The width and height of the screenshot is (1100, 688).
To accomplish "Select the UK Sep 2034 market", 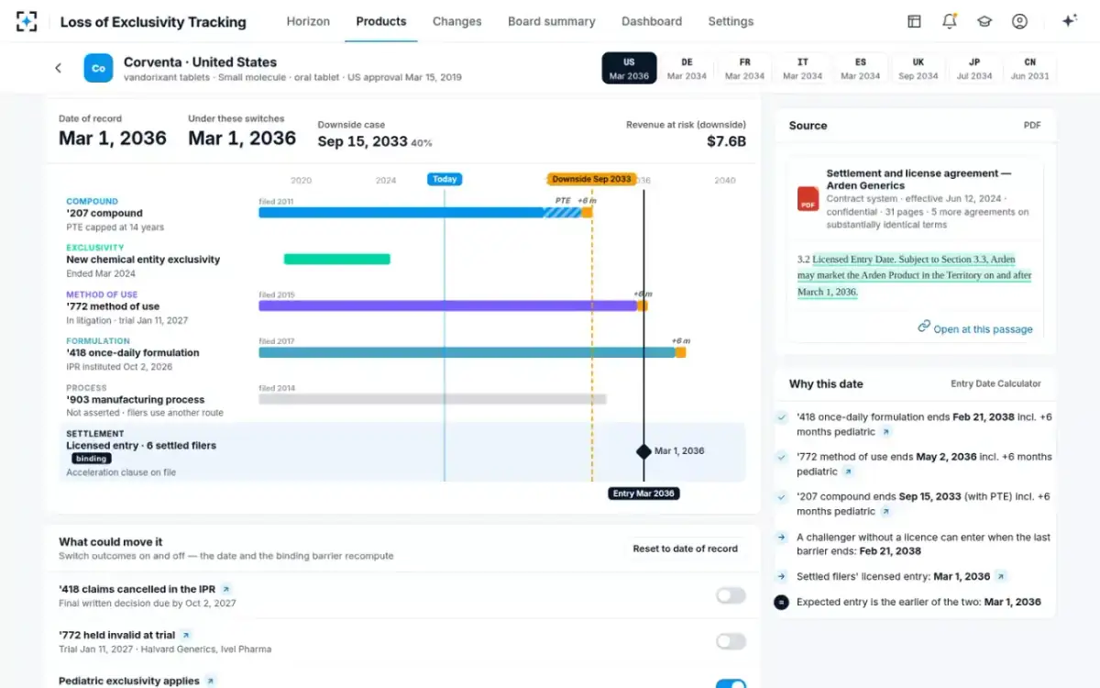I will (918, 69).
